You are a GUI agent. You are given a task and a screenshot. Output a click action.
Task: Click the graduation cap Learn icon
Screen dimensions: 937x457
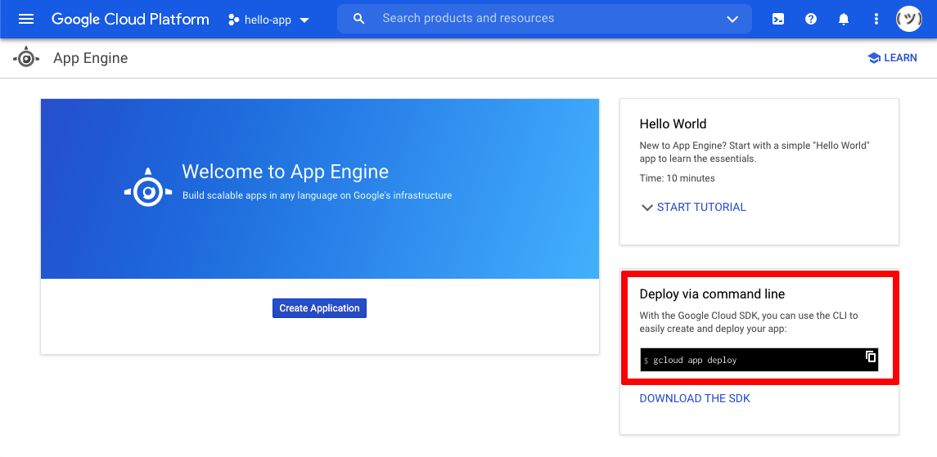(874, 58)
